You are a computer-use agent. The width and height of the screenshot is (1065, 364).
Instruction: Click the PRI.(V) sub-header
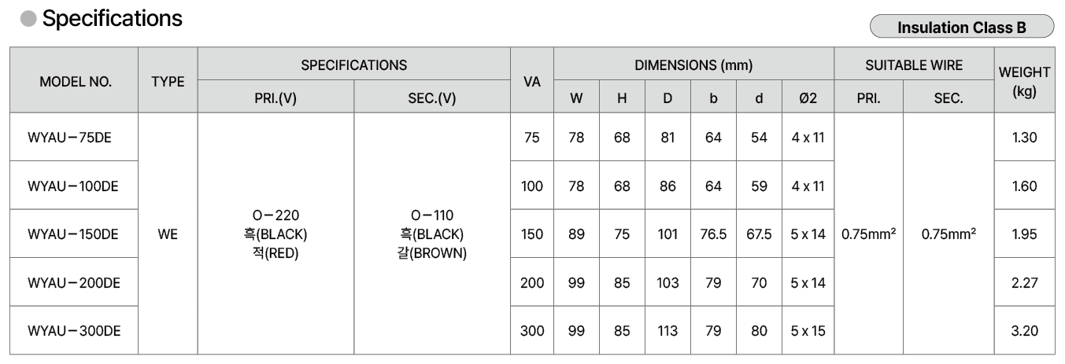click(275, 98)
